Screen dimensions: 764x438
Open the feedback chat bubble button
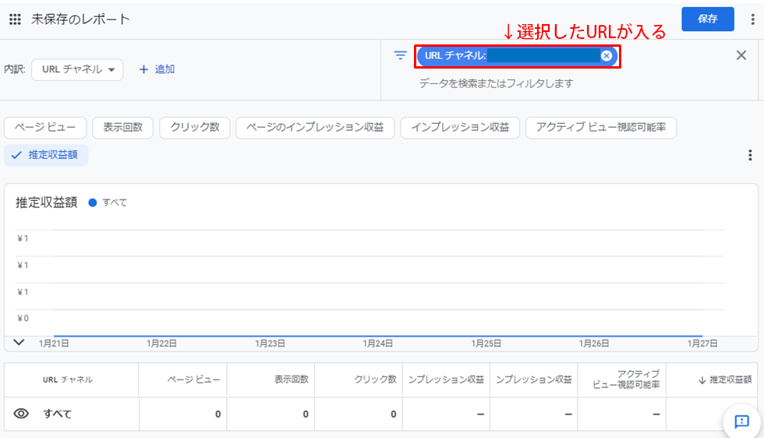click(x=741, y=422)
